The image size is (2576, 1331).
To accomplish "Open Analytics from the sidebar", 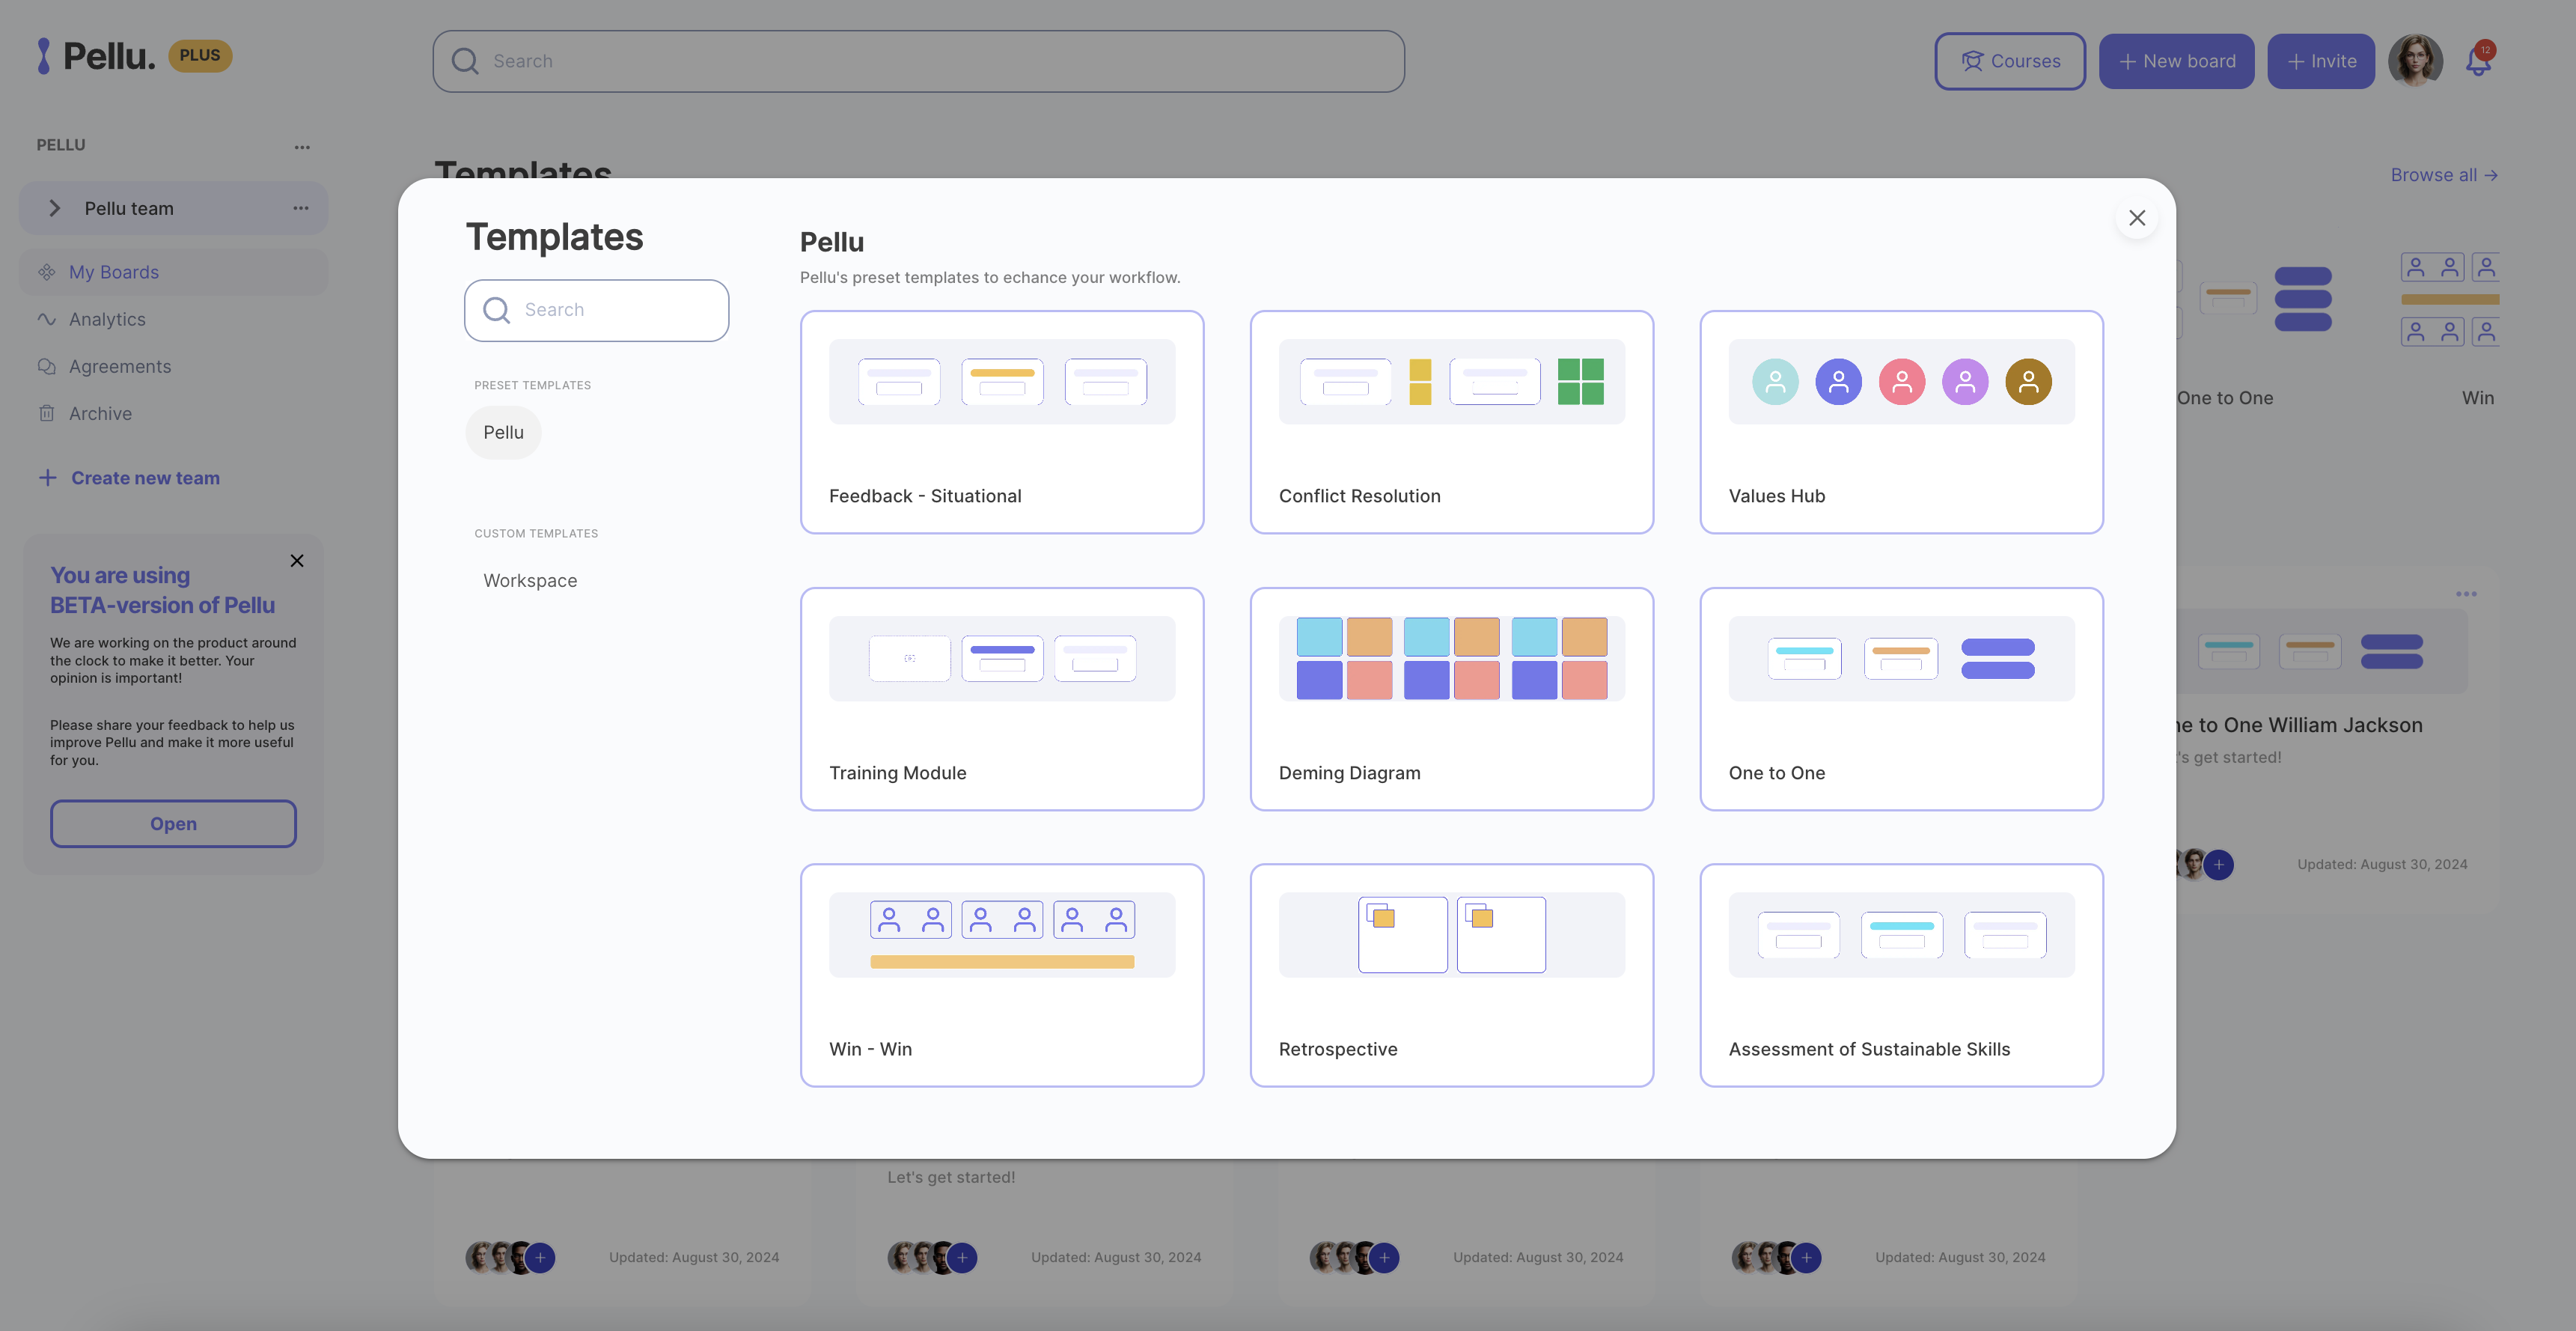I will pos(107,319).
